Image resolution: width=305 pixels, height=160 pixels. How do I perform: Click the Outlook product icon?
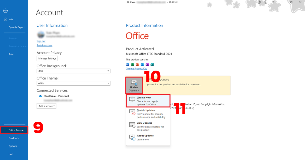tap(142, 65)
